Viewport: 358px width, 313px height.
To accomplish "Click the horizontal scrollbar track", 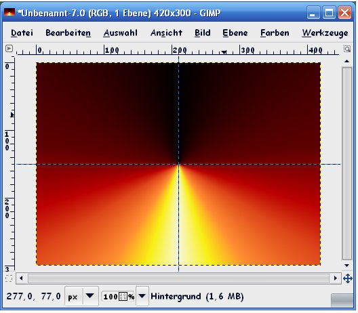I will 178,278.
